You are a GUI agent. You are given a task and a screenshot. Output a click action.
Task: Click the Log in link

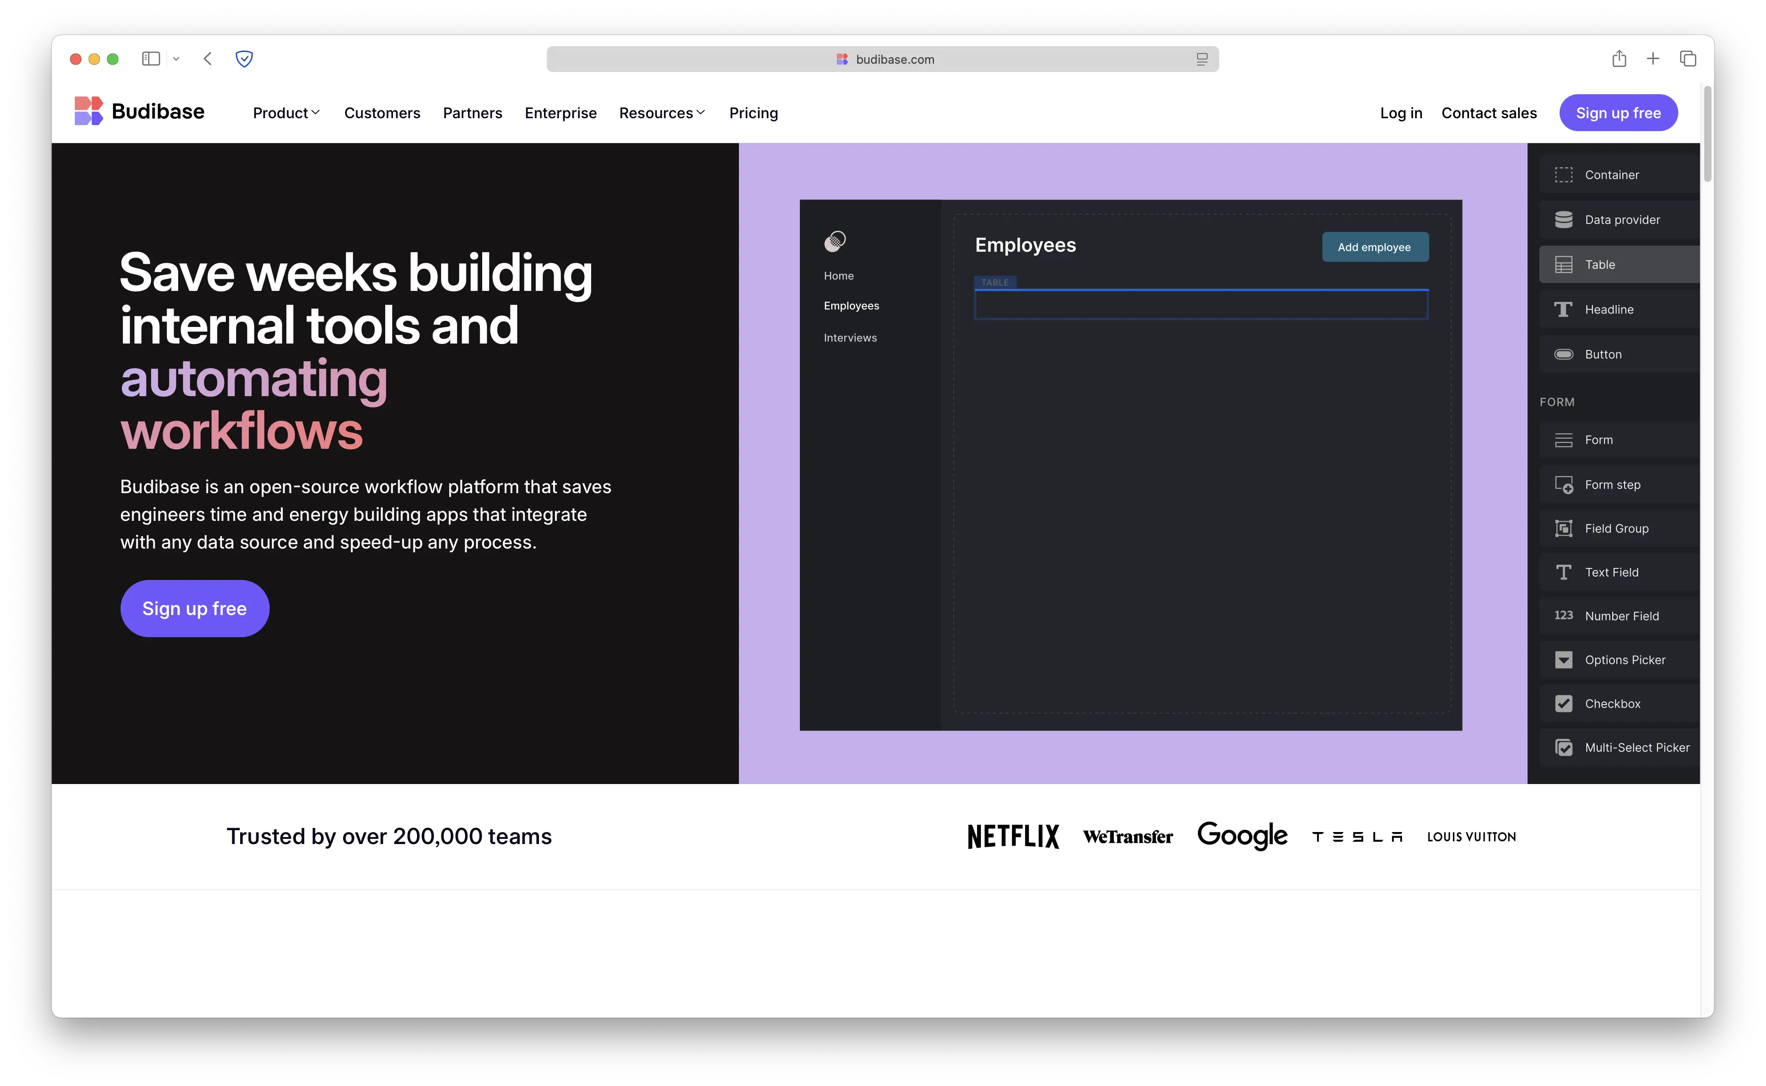(1400, 114)
